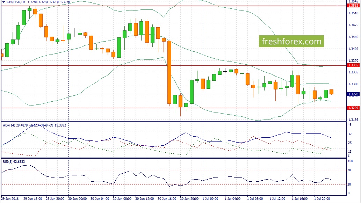Image resolution: width=361 pixels, height=203 pixels.
Task: Click the 29 Jun 2016 date label
Action: [11, 198]
